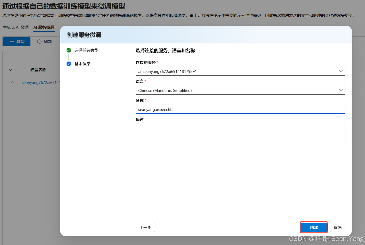
Task: Select the completed 选择任务类型 step
Action: click(x=86, y=50)
